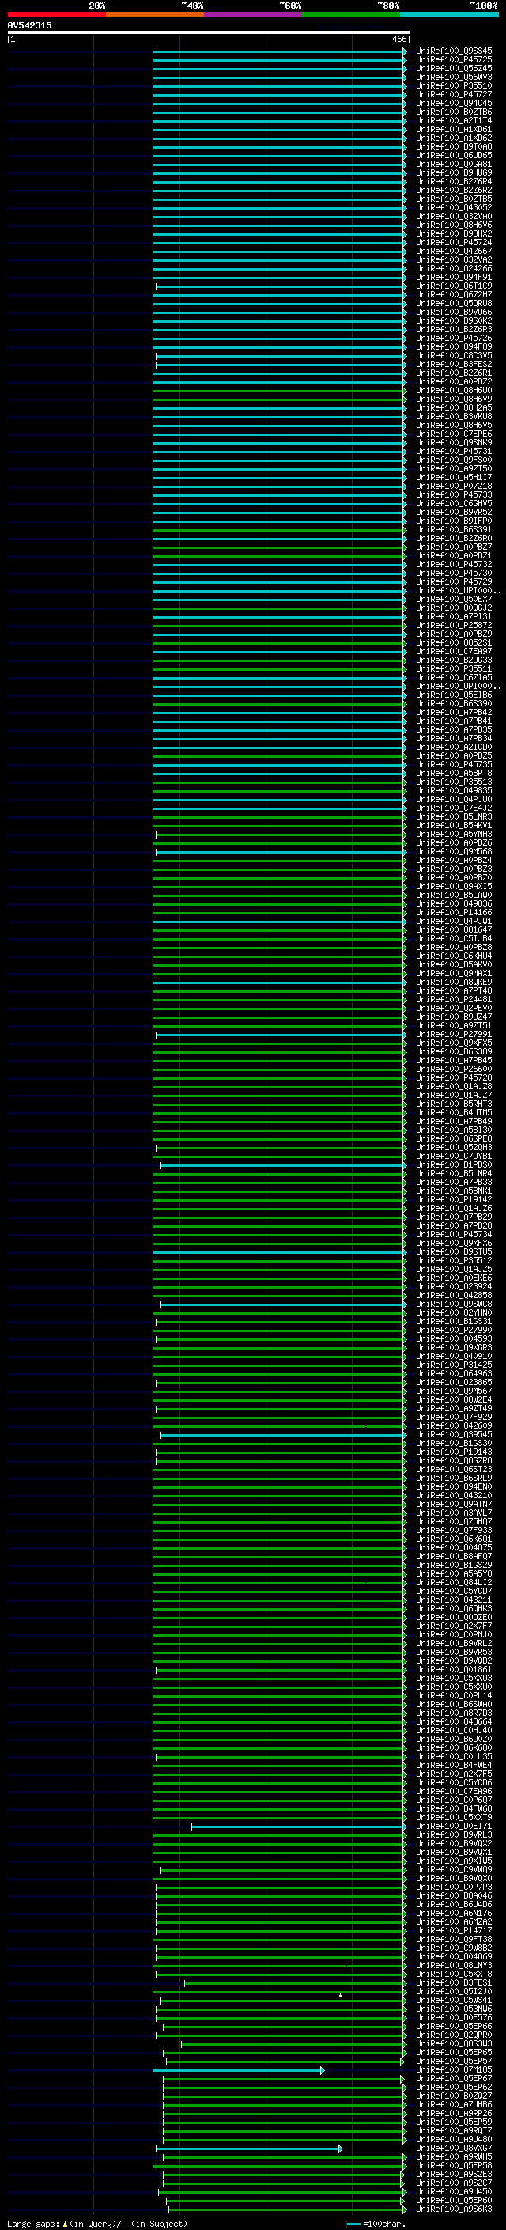Select hit label UniRef100_P31425
The width and height of the screenshot is (506, 2230).
[x=454, y=1365]
